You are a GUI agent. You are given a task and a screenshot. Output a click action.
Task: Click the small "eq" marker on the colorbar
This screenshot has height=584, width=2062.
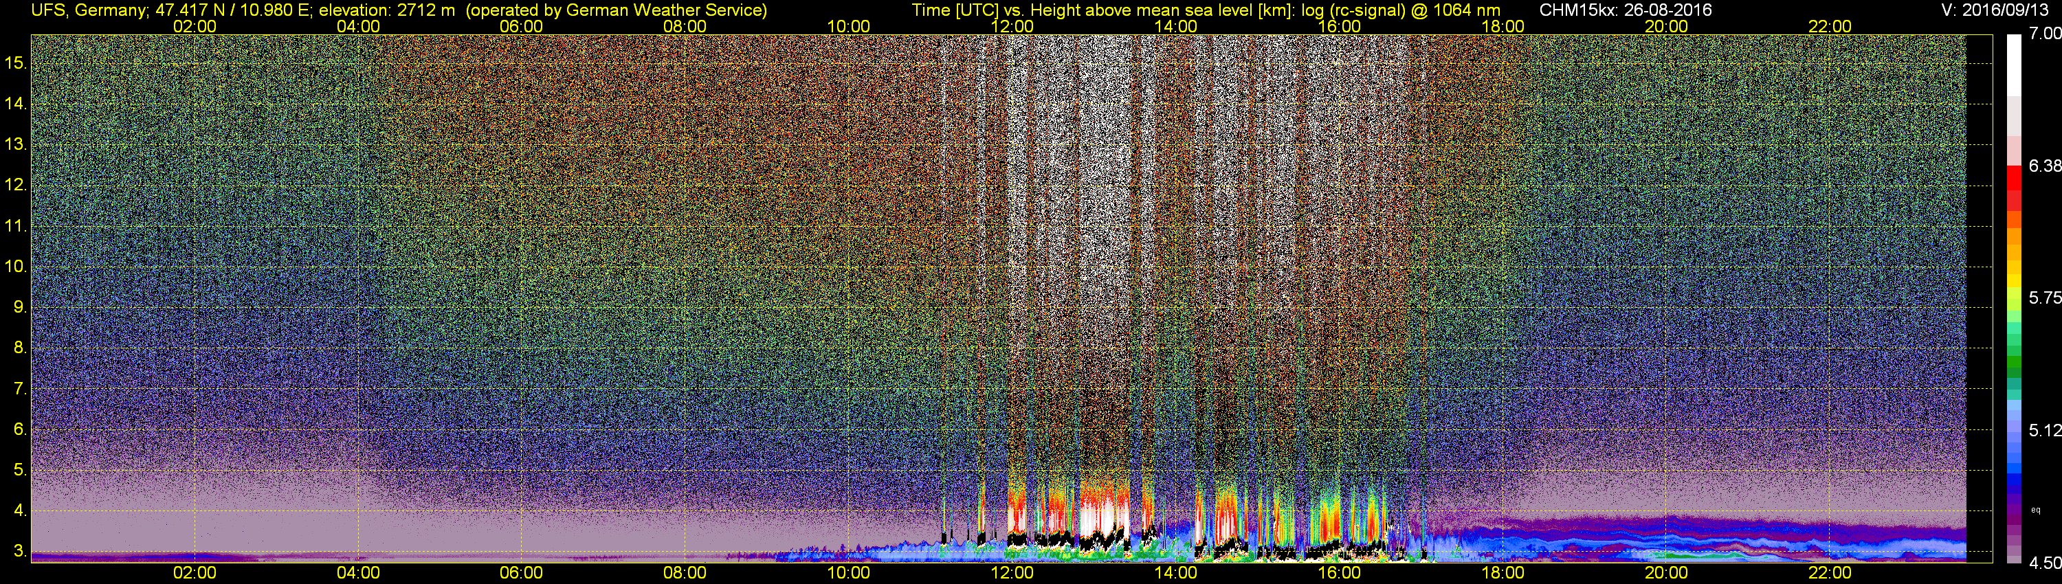[2036, 510]
